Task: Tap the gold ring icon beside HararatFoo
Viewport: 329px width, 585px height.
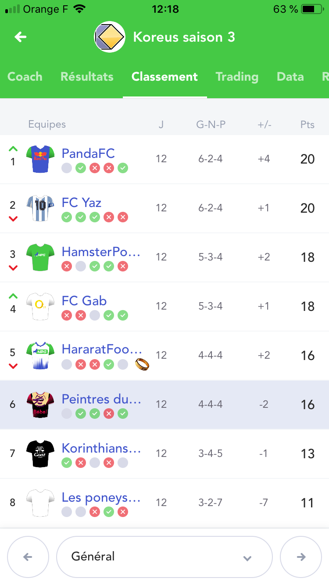Action: coord(142,364)
